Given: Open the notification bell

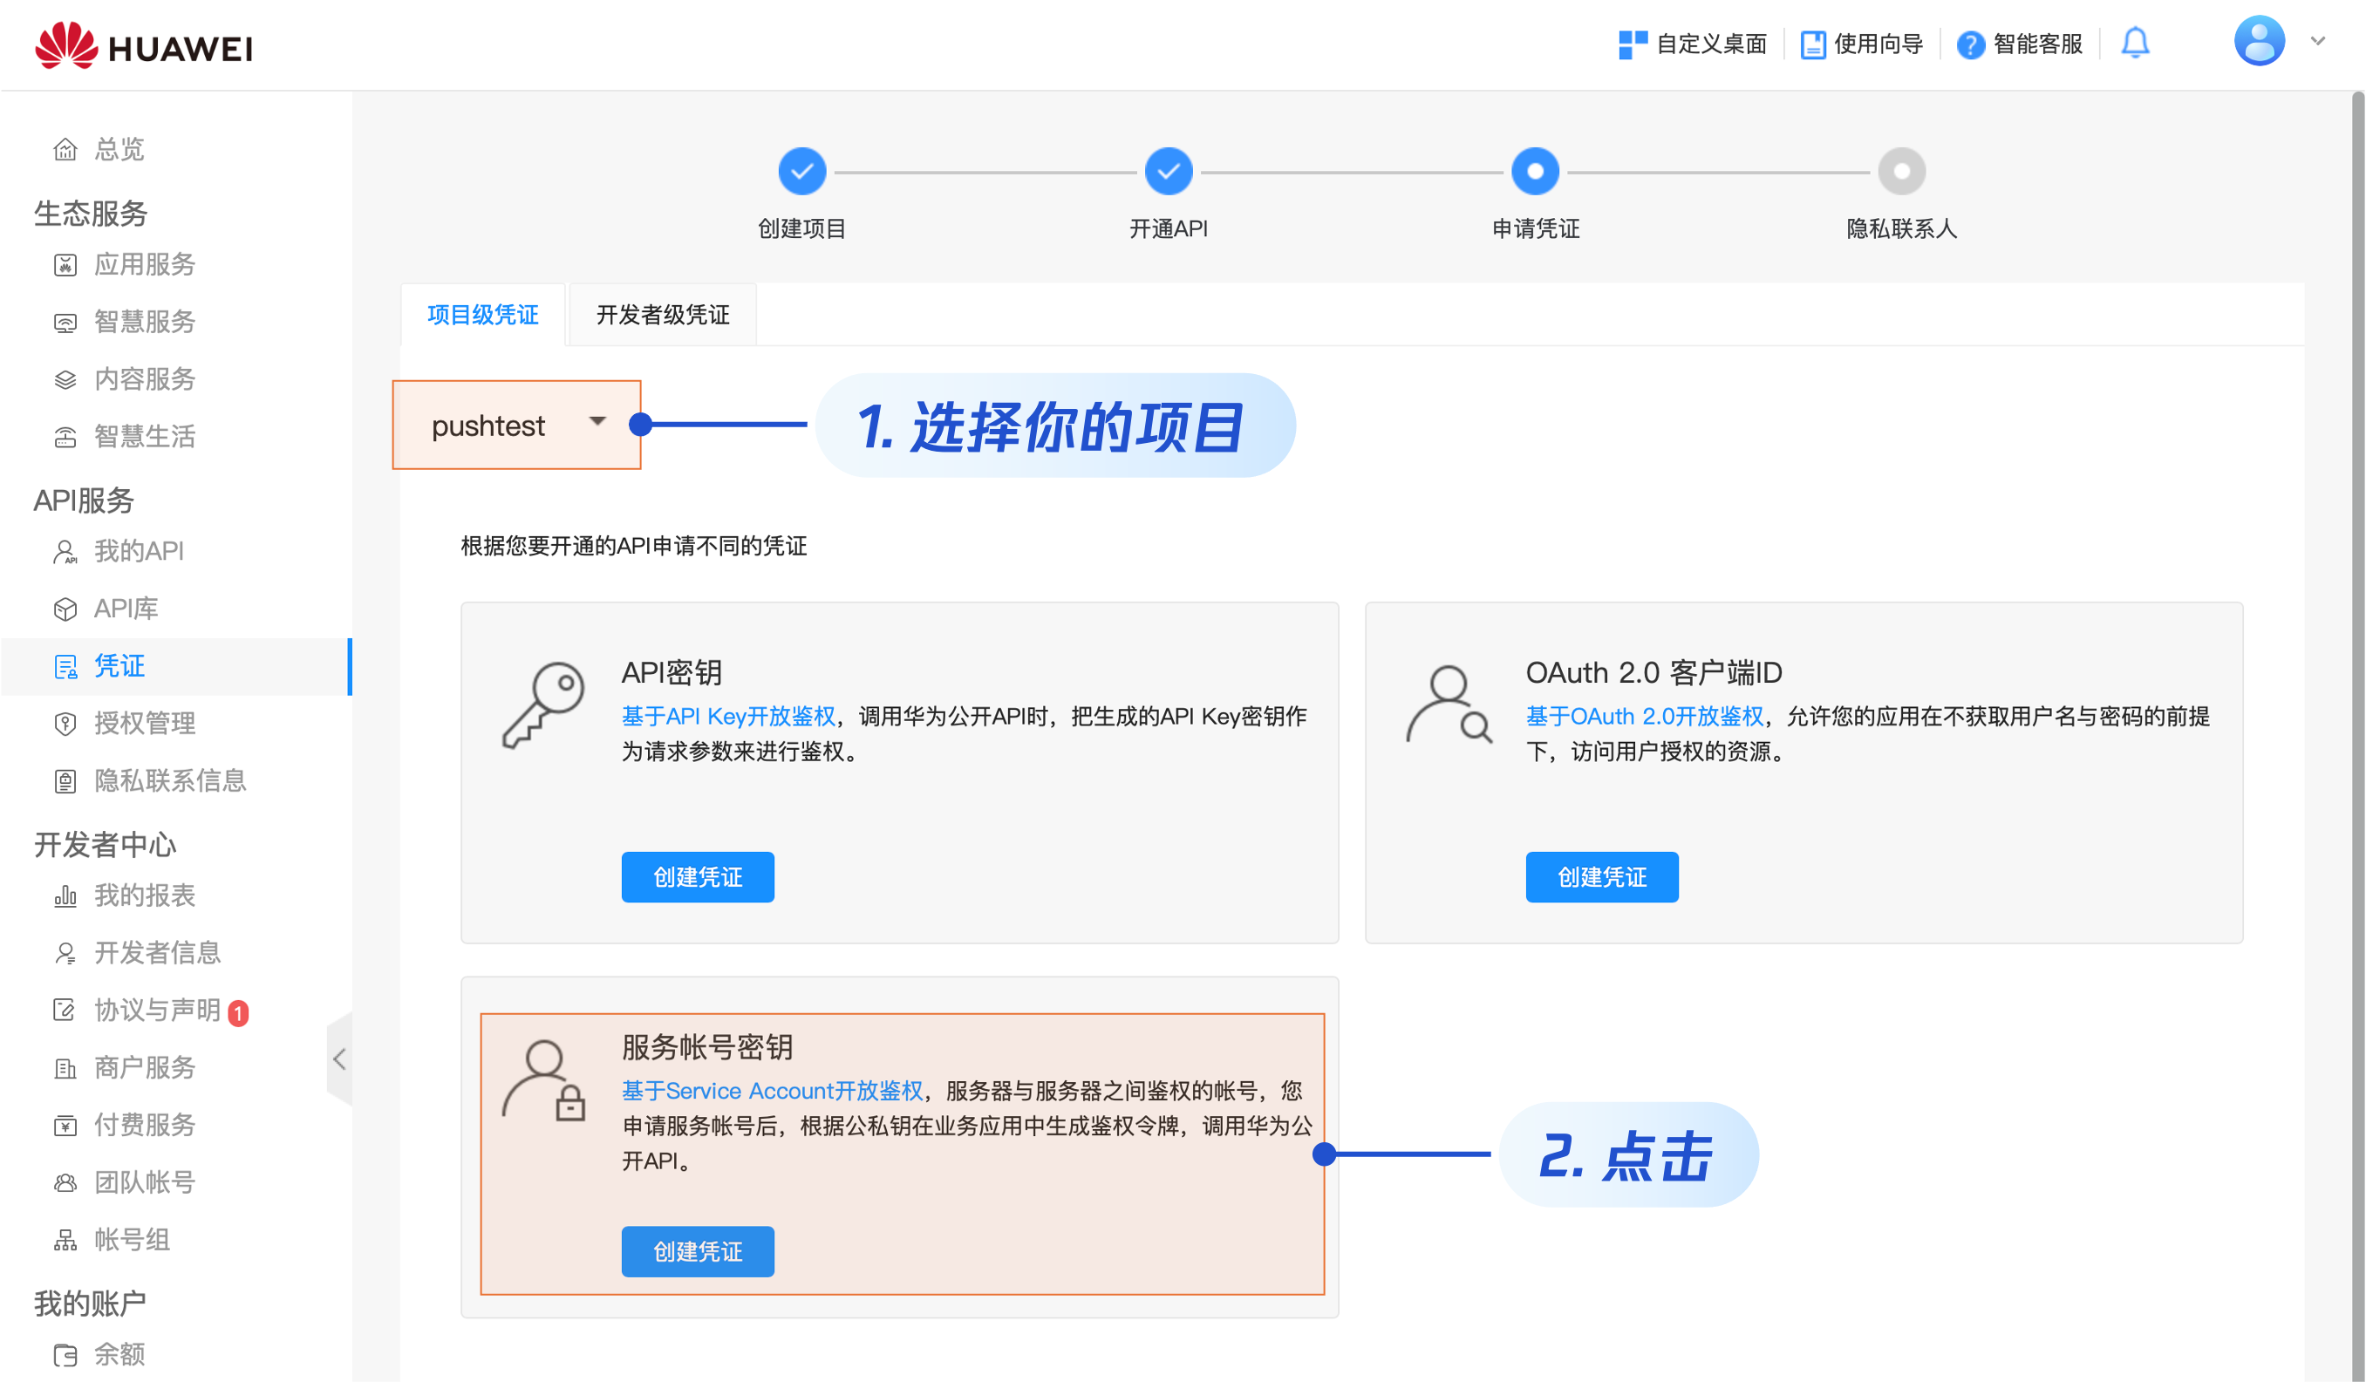Looking at the screenshot, I should click(2135, 44).
